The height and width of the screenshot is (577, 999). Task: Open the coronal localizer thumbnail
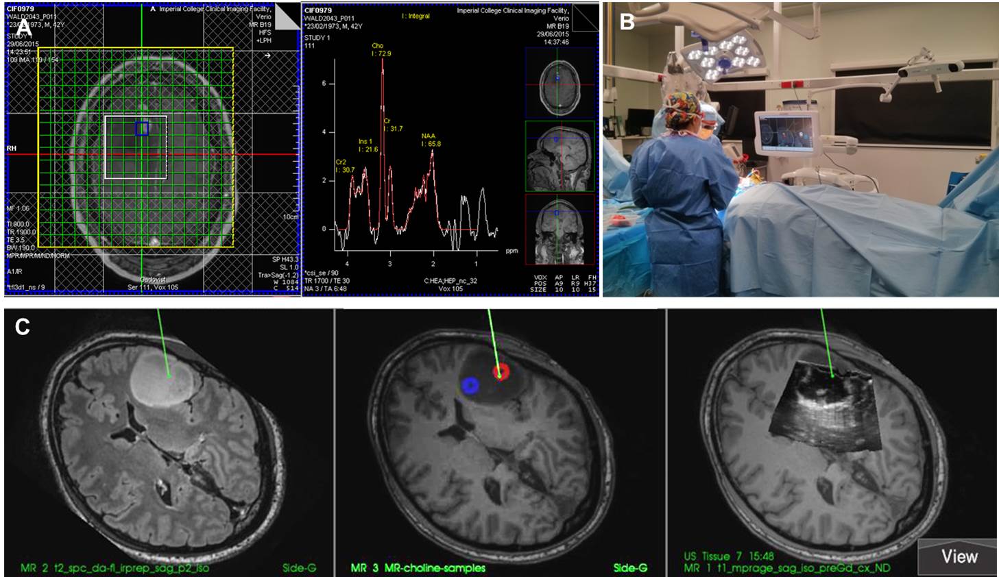[x=559, y=230]
